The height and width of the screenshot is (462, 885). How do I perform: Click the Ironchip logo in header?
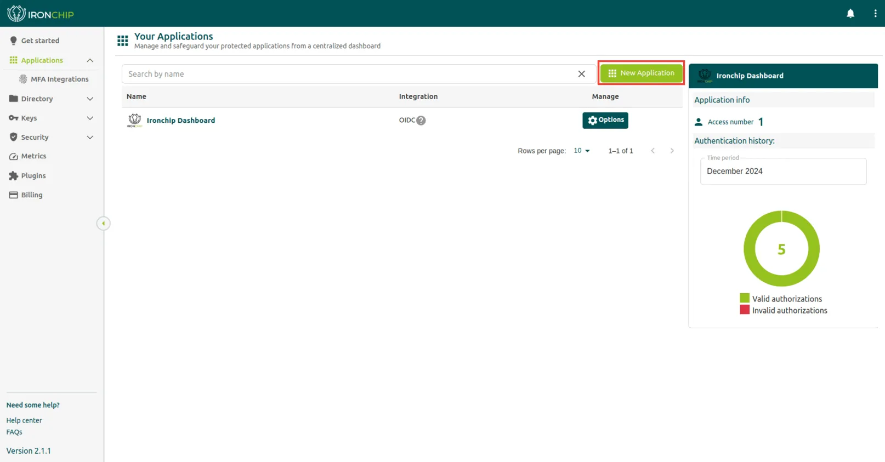pyautogui.click(x=40, y=14)
